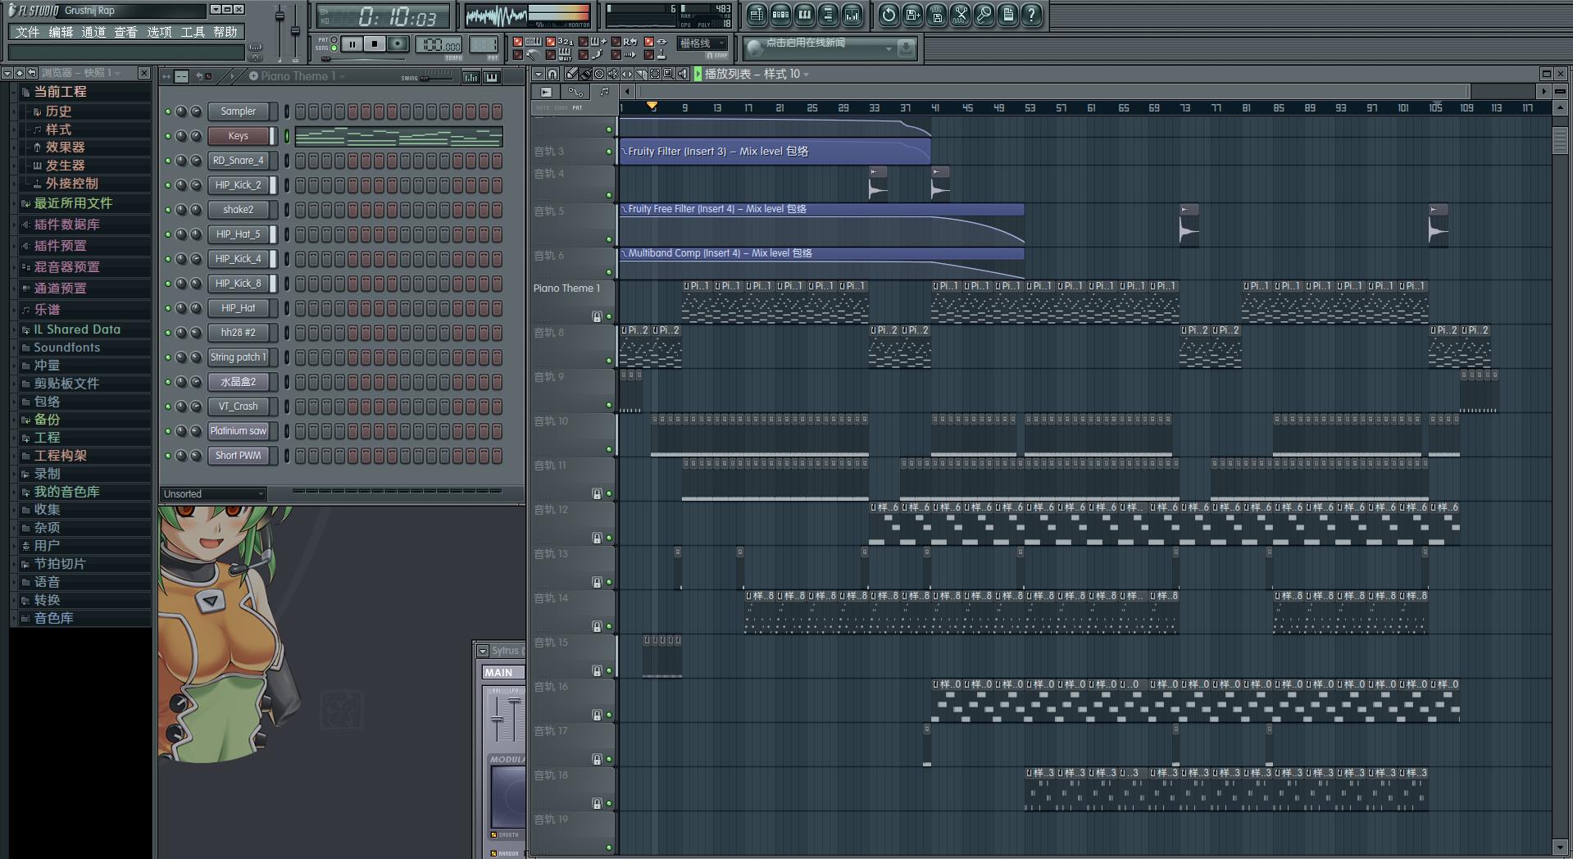Viewport: 1573px width, 859px height.
Task: Click the save new version icon
Action: [x=912, y=15]
